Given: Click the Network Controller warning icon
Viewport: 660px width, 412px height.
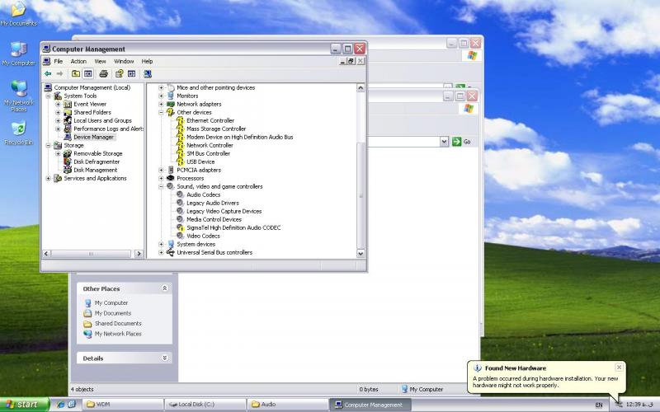Looking at the screenshot, I should (x=180, y=146).
